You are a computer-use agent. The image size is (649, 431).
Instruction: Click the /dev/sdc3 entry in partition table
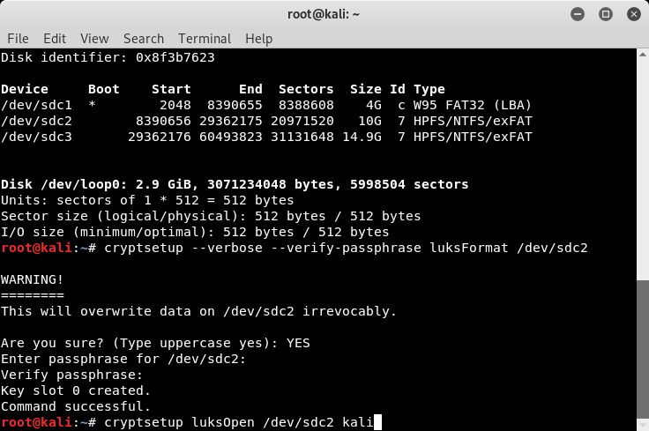[35, 137]
